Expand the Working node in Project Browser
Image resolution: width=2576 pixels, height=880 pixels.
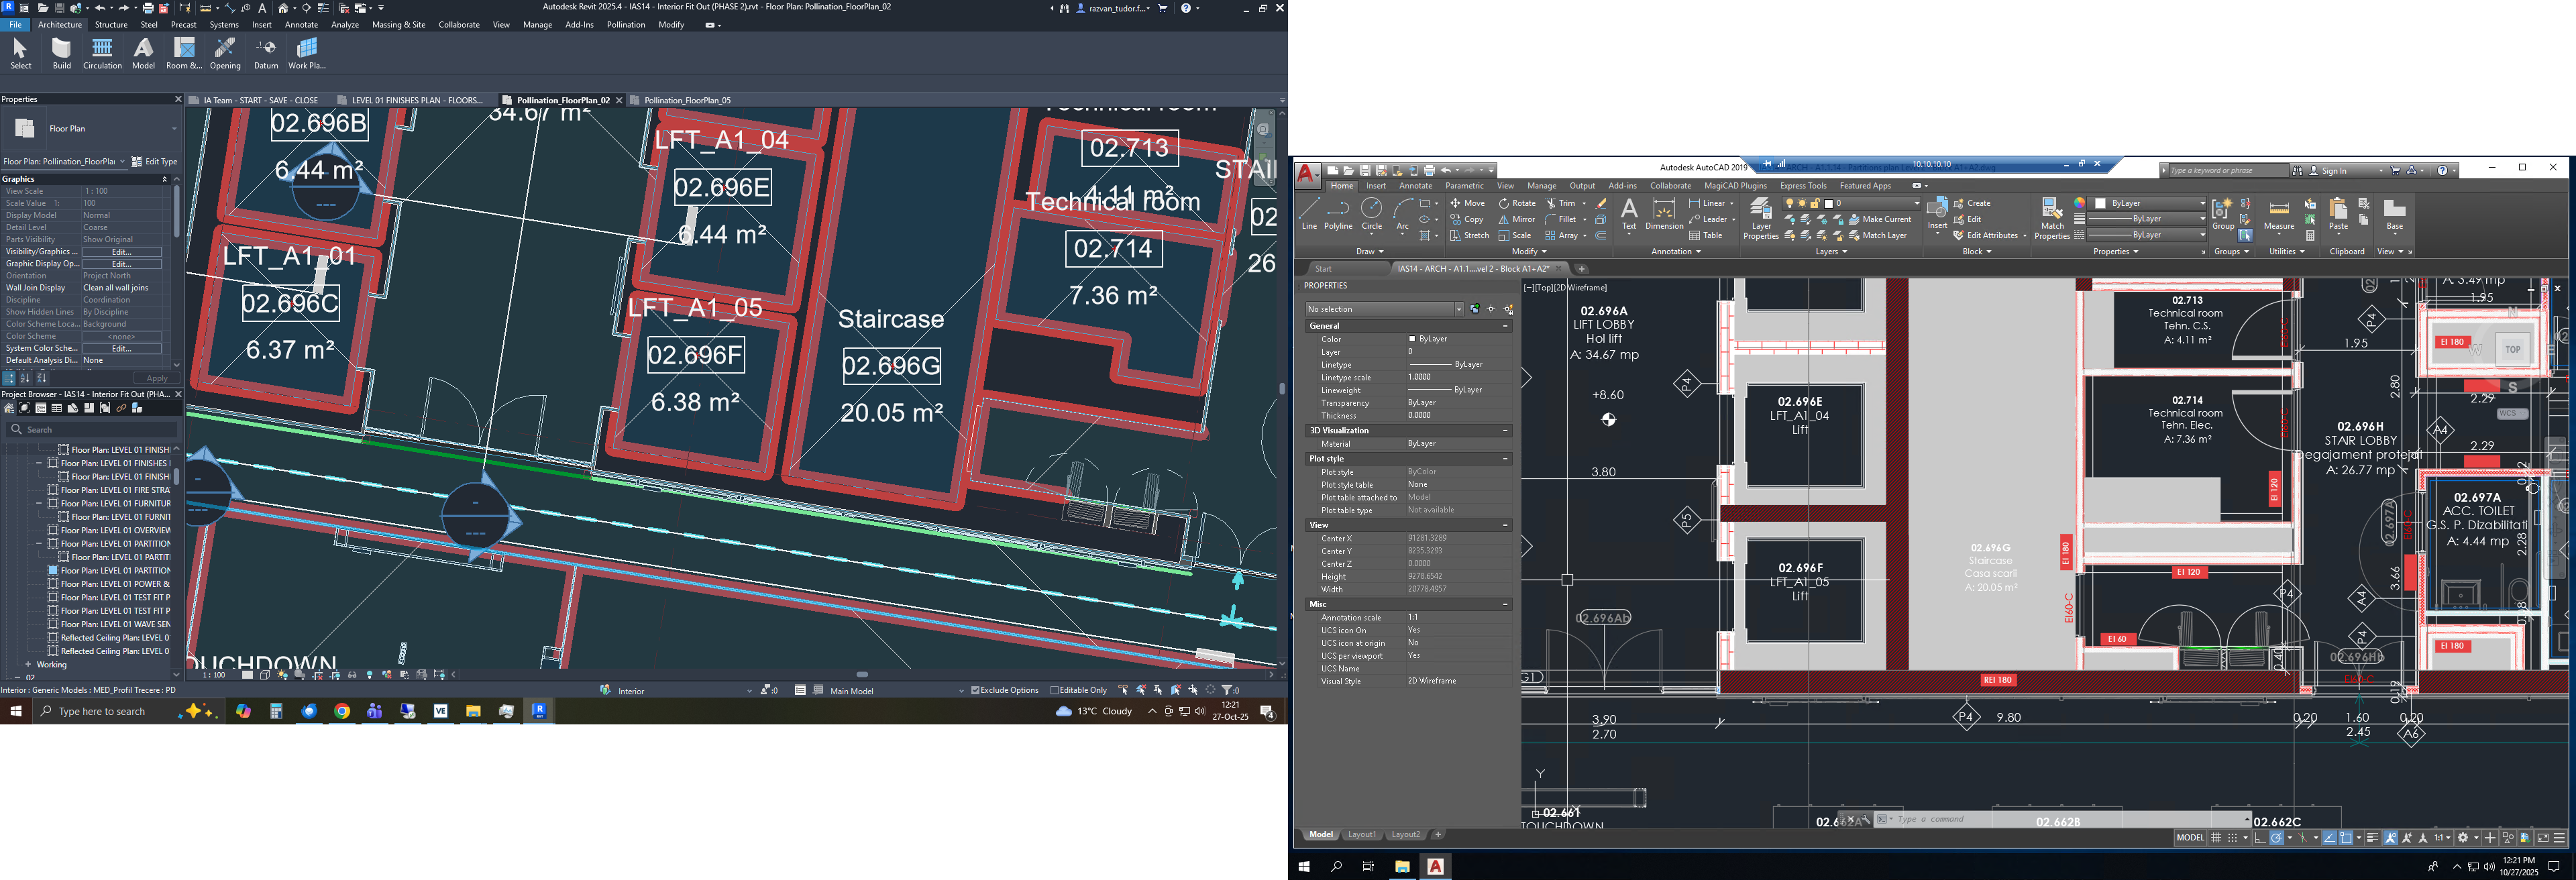[x=28, y=664]
